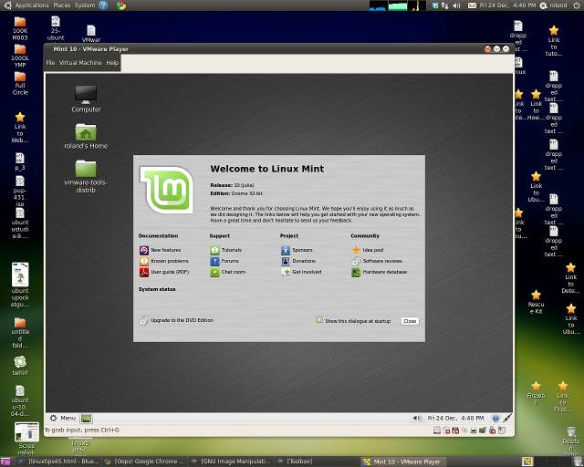584x467 pixels.
Task: Click the New features icon
Action: click(x=144, y=250)
